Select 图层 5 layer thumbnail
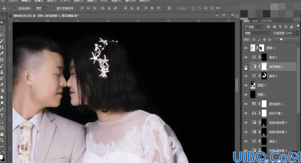The width and height of the screenshot is (301, 163). pyautogui.click(x=253, y=85)
